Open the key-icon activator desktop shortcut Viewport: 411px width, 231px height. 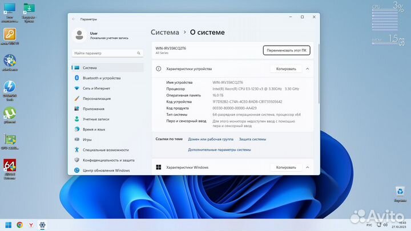coord(10,37)
